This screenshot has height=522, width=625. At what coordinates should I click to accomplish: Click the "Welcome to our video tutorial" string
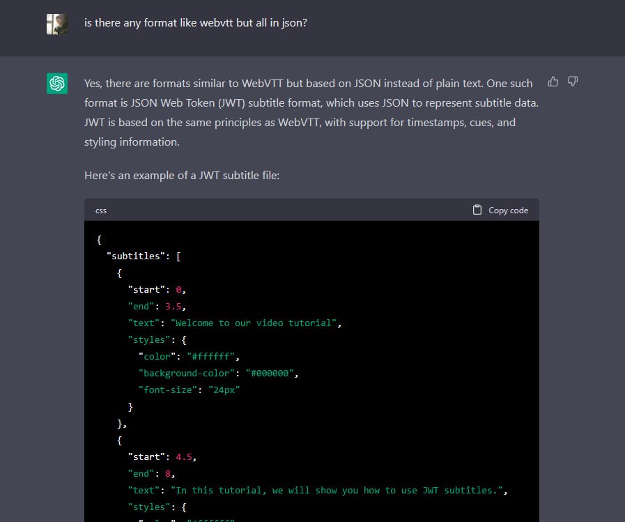254,323
